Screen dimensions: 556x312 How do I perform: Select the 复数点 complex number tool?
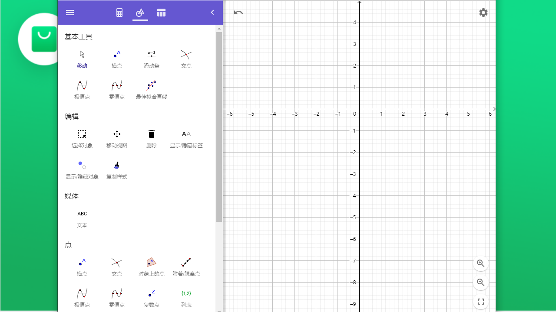[151, 297]
